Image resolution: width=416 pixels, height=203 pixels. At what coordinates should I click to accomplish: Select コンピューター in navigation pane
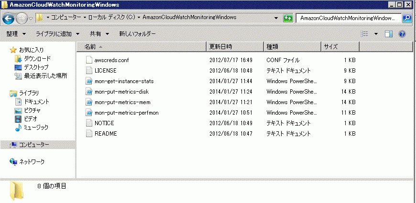34,145
